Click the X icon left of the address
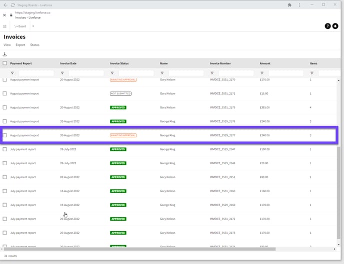Viewport: 344px width, 264px height. pos(4,15)
